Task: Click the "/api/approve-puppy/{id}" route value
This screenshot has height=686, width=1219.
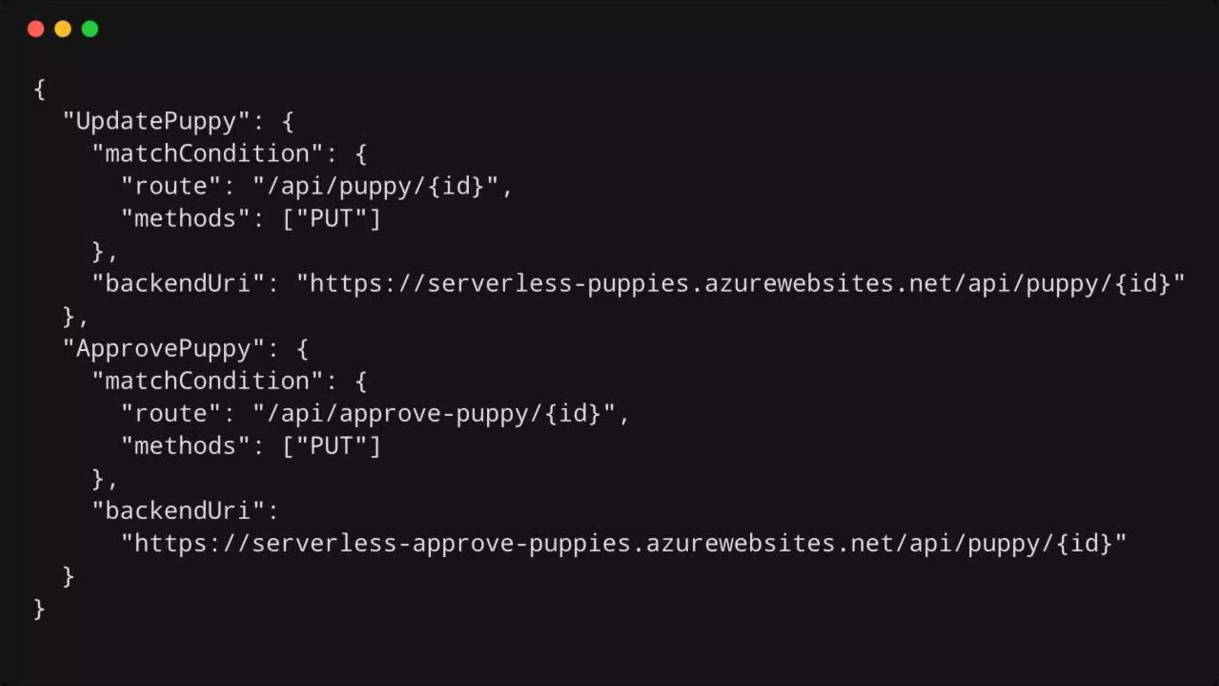Action: (x=434, y=414)
